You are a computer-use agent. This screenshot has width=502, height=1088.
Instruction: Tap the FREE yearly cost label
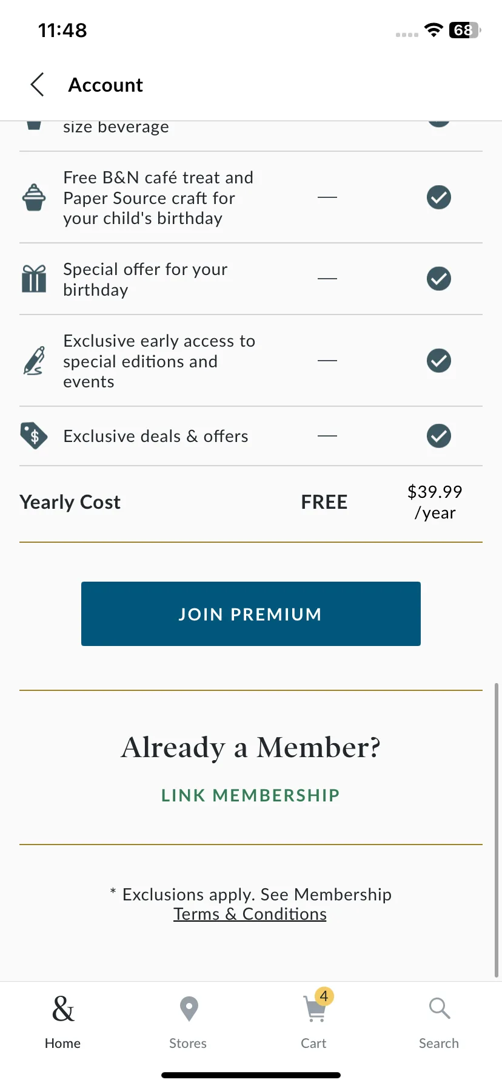[x=324, y=502]
